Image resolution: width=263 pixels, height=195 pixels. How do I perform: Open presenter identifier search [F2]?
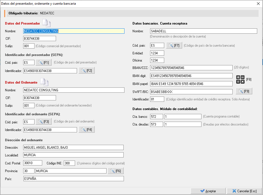(87, 71)
